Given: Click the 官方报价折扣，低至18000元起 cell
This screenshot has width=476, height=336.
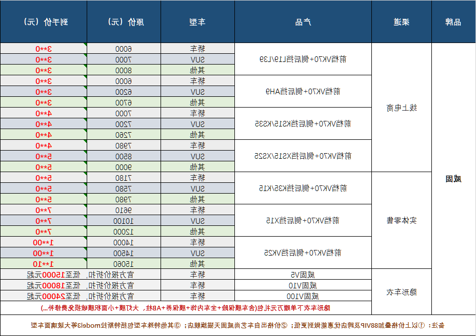Looking at the screenshot, I should point(81,285).
